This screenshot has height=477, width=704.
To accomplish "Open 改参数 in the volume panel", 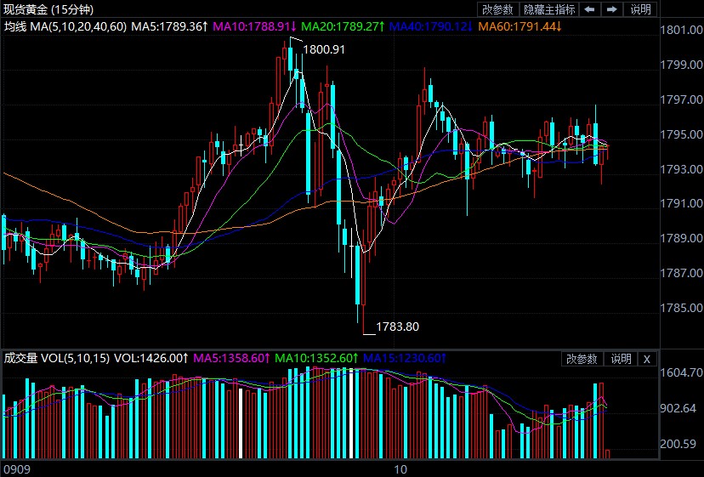I will [x=583, y=359].
